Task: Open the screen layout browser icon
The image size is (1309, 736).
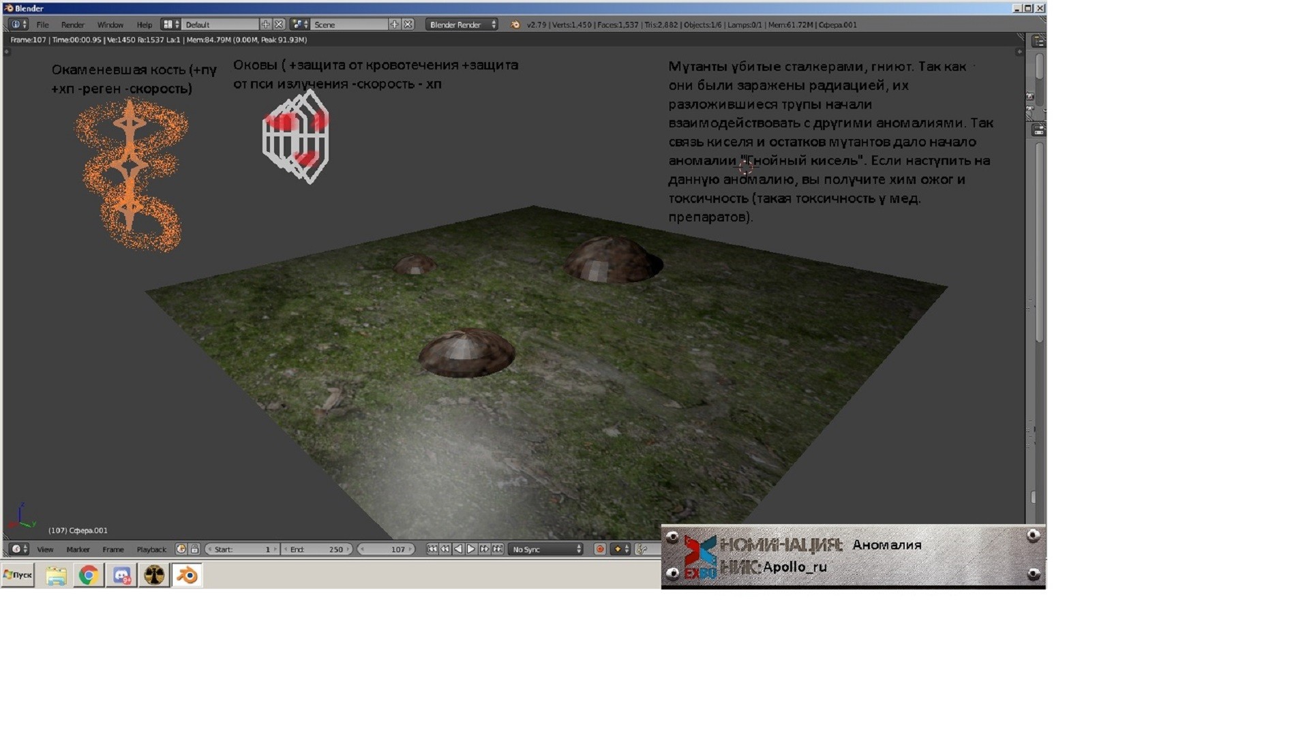Action: (170, 25)
